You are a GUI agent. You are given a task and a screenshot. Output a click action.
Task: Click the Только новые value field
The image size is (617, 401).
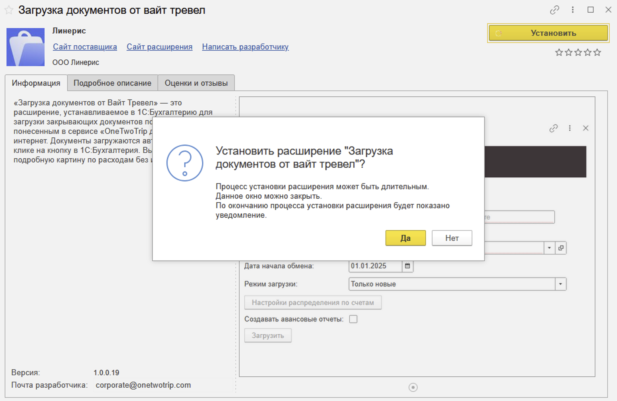tap(452, 284)
